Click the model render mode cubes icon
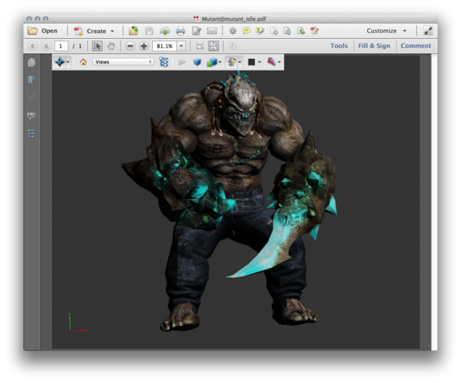The image size is (461, 383). [212, 62]
